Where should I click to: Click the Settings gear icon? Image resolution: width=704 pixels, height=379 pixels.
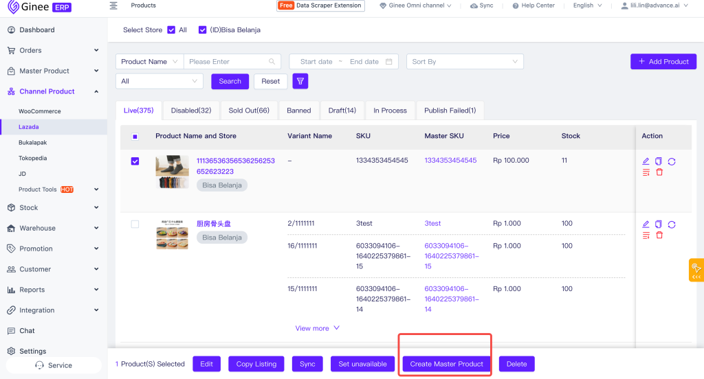point(11,351)
